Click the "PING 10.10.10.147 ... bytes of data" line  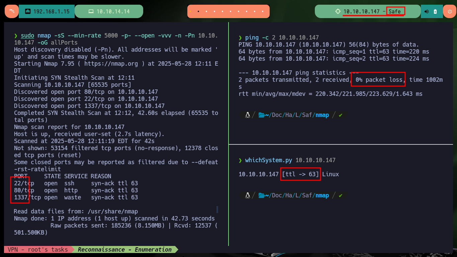(329, 45)
